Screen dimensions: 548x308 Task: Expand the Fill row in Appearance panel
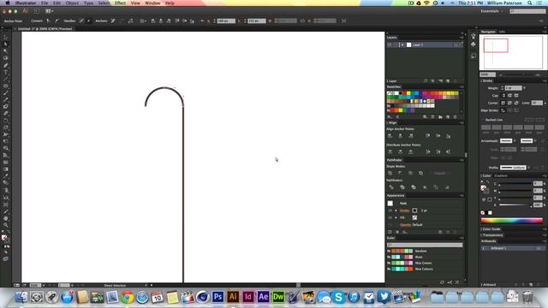(x=396, y=217)
